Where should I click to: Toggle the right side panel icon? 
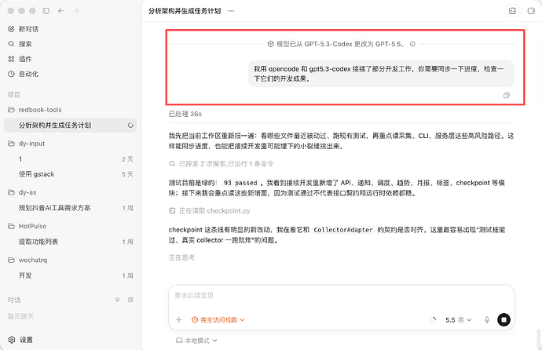tap(531, 11)
